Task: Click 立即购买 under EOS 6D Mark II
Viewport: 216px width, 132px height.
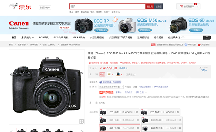Action: tap(196, 30)
